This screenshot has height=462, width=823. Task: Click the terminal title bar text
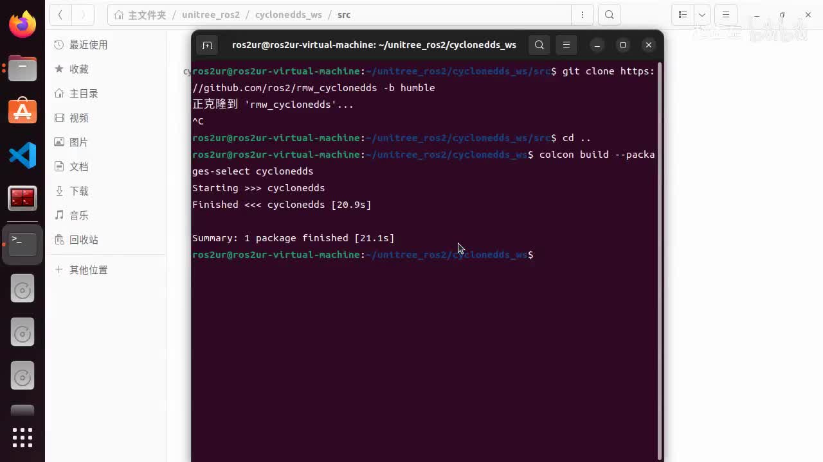pos(374,45)
